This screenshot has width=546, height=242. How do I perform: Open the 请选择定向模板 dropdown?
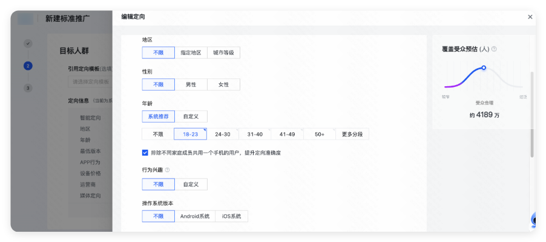[x=90, y=82]
